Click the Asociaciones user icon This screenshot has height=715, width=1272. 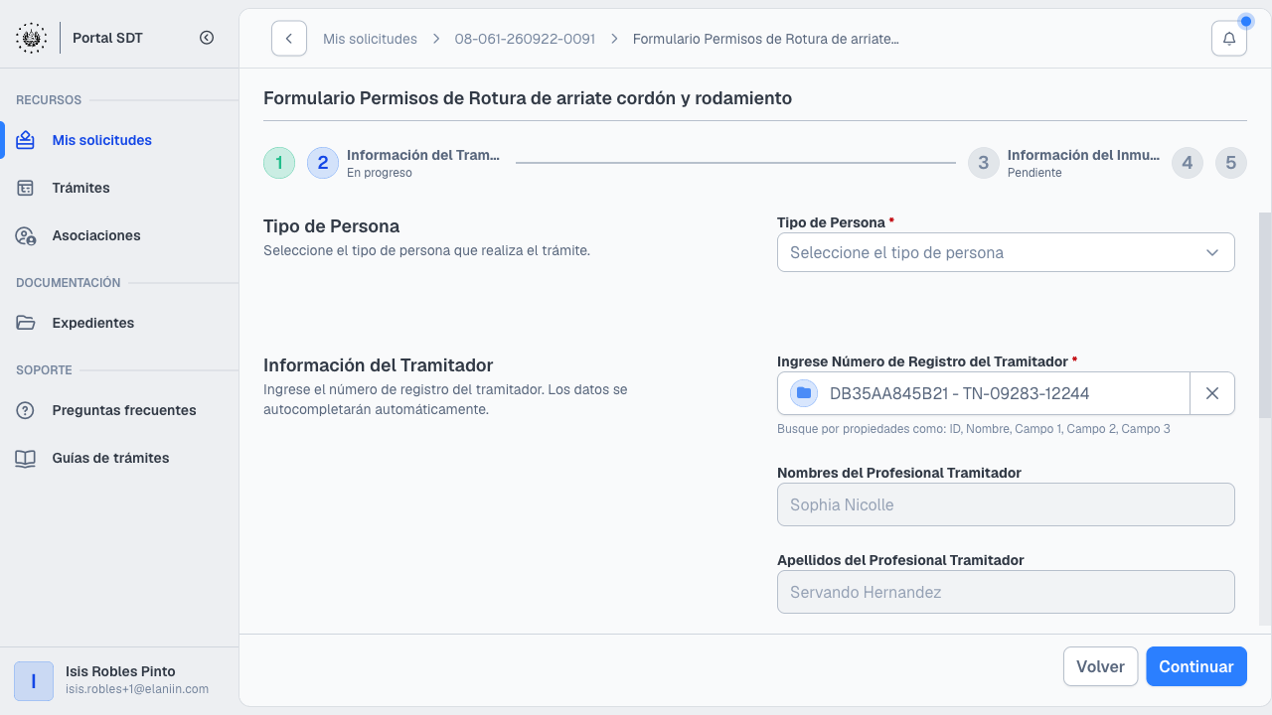pos(26,235)
